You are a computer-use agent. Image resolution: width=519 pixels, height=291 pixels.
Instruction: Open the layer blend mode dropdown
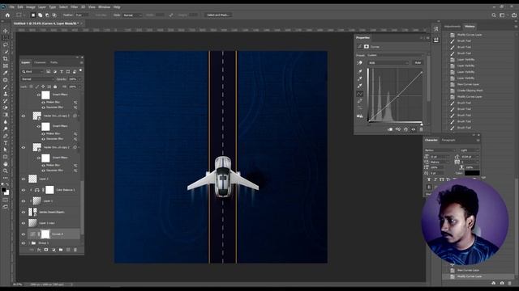pyautogui.click(x=37, y=79)
